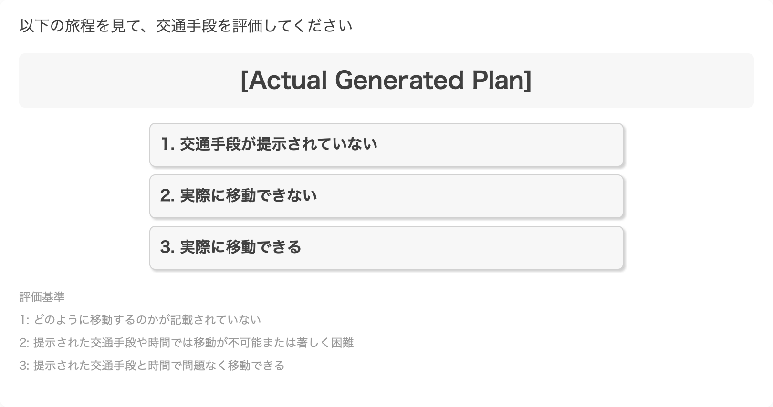The height and width of the screenshot is (407, 773).
Task: Click criterion line "3: 提示された交通手段と時間で…"
Action: (152, 366)
